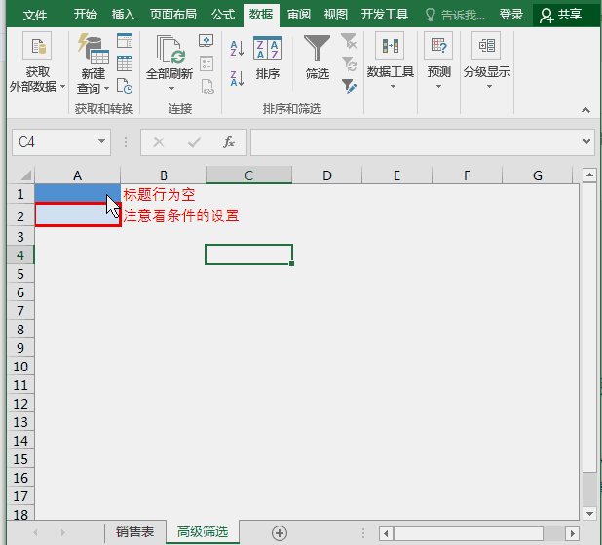
Task: Click the Edit Links icon
Action: tap(207, 86)
